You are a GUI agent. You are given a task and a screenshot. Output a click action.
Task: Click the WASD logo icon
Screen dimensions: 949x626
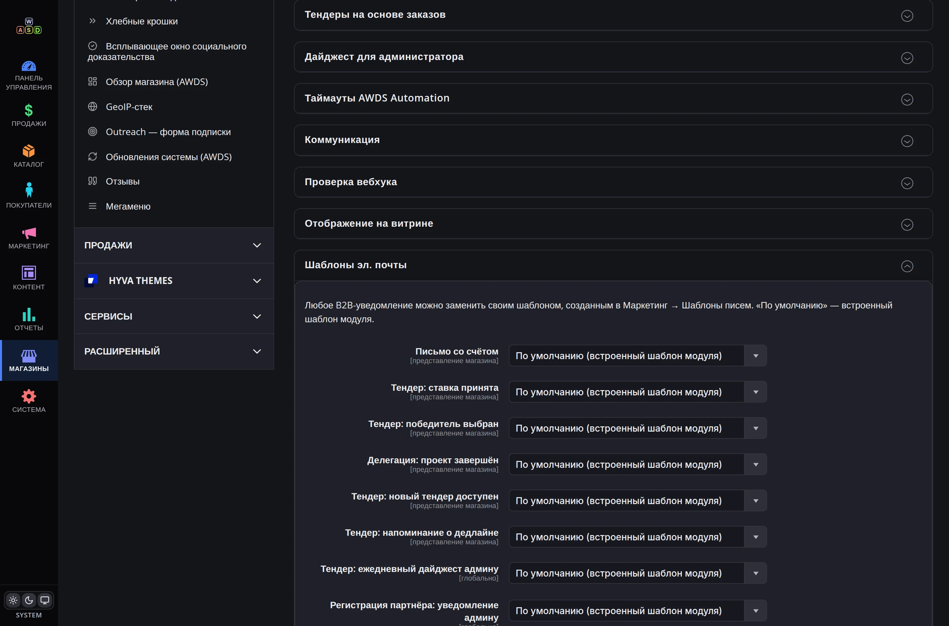click(29, 26)
